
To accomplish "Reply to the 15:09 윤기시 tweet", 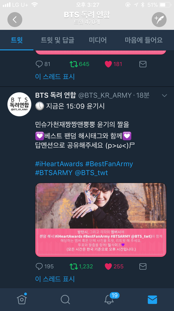I will click(39, 266).
